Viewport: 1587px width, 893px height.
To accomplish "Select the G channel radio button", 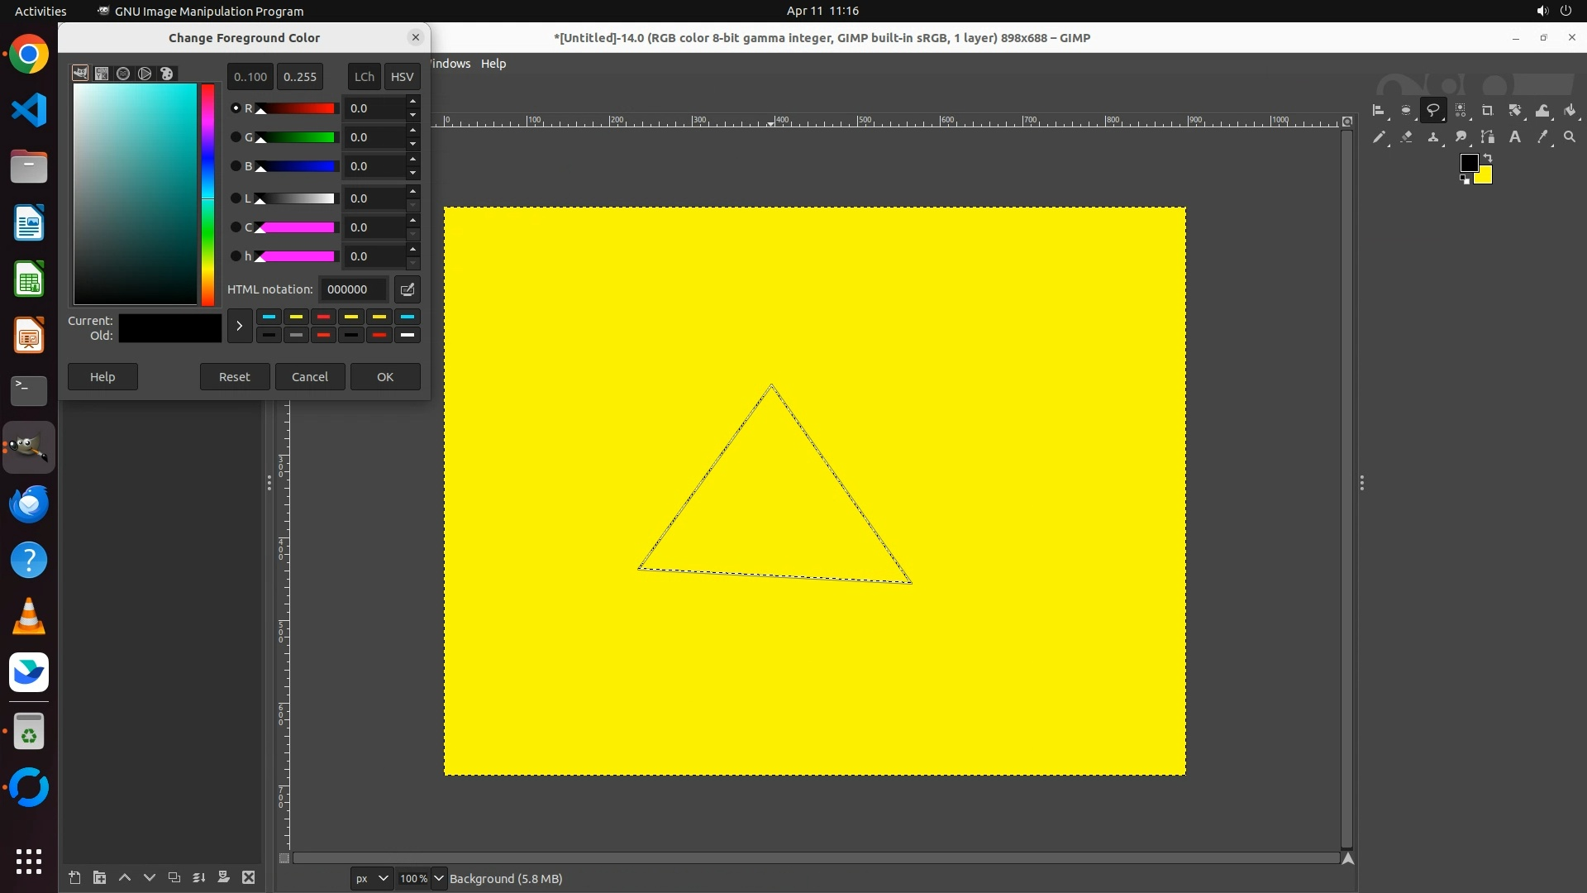I will coord(236,137).
